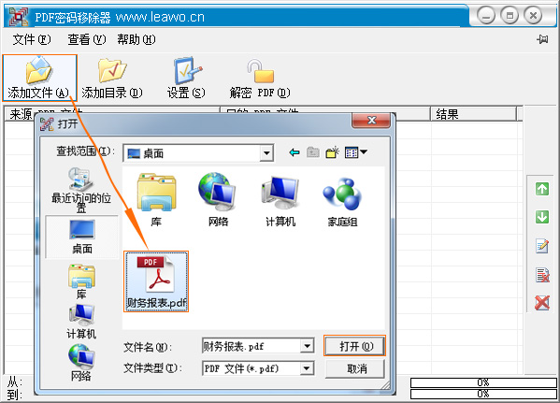The image size is (560, 403).
Task: Click the 取消 button
Action: [355, 368]
